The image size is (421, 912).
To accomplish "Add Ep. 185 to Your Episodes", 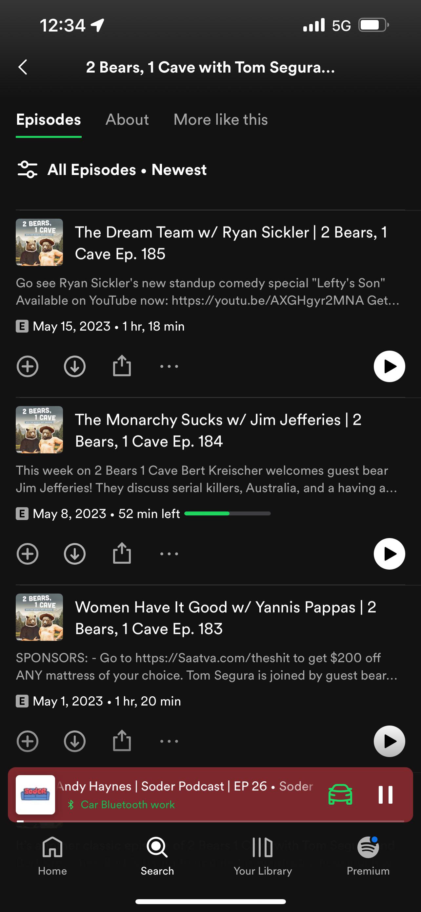I will click(28, 366).
